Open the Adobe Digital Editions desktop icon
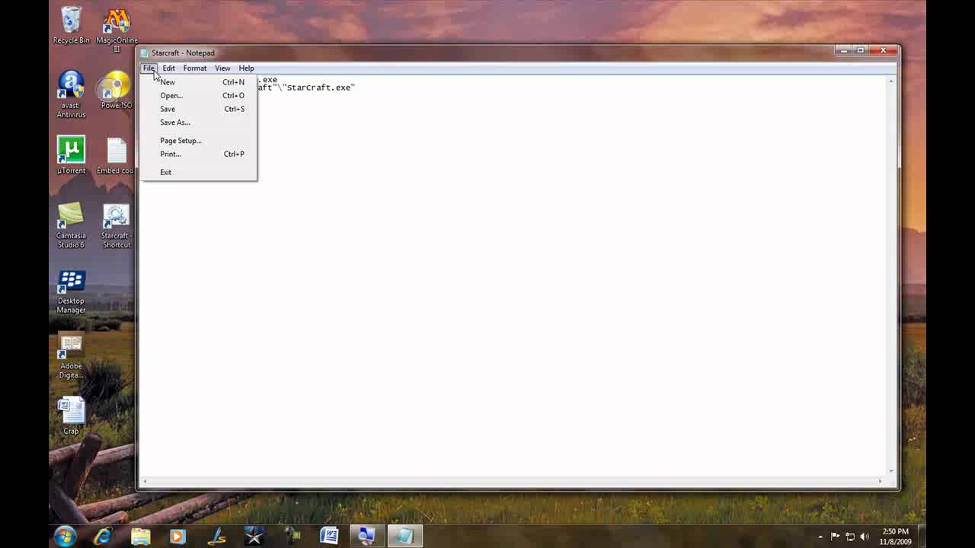This screenshot has height=548, width=975. (x=71, y=356)
